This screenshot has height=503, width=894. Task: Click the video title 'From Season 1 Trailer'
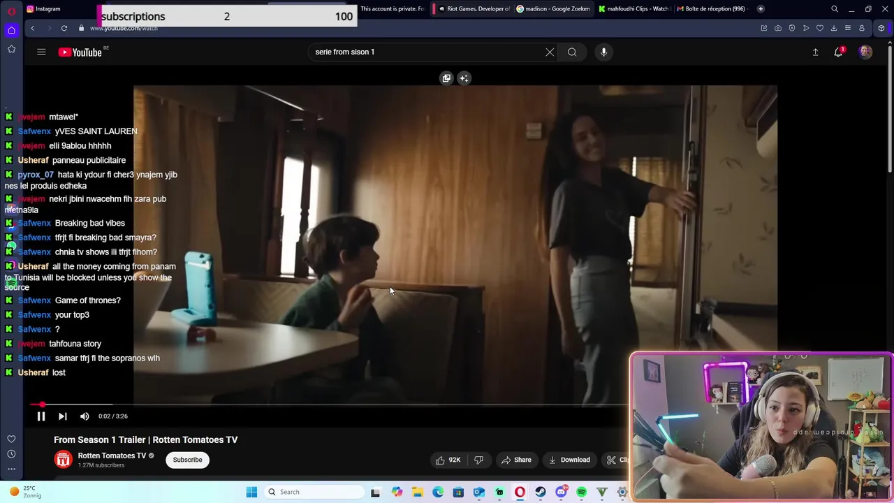[146, 439]
